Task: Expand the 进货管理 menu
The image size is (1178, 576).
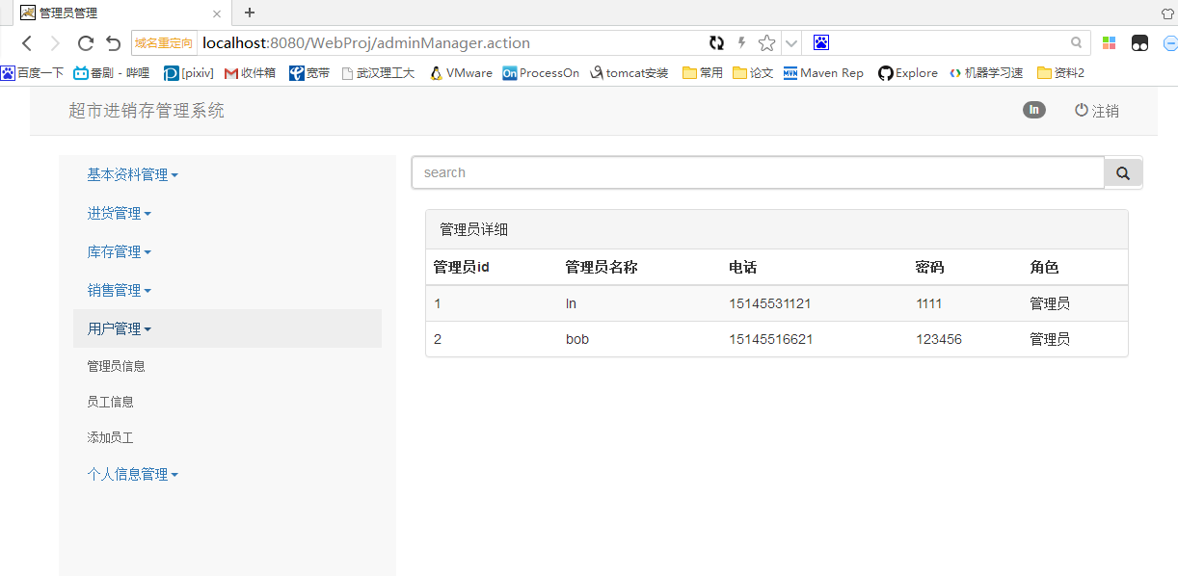Action: (x=119, y=213)
